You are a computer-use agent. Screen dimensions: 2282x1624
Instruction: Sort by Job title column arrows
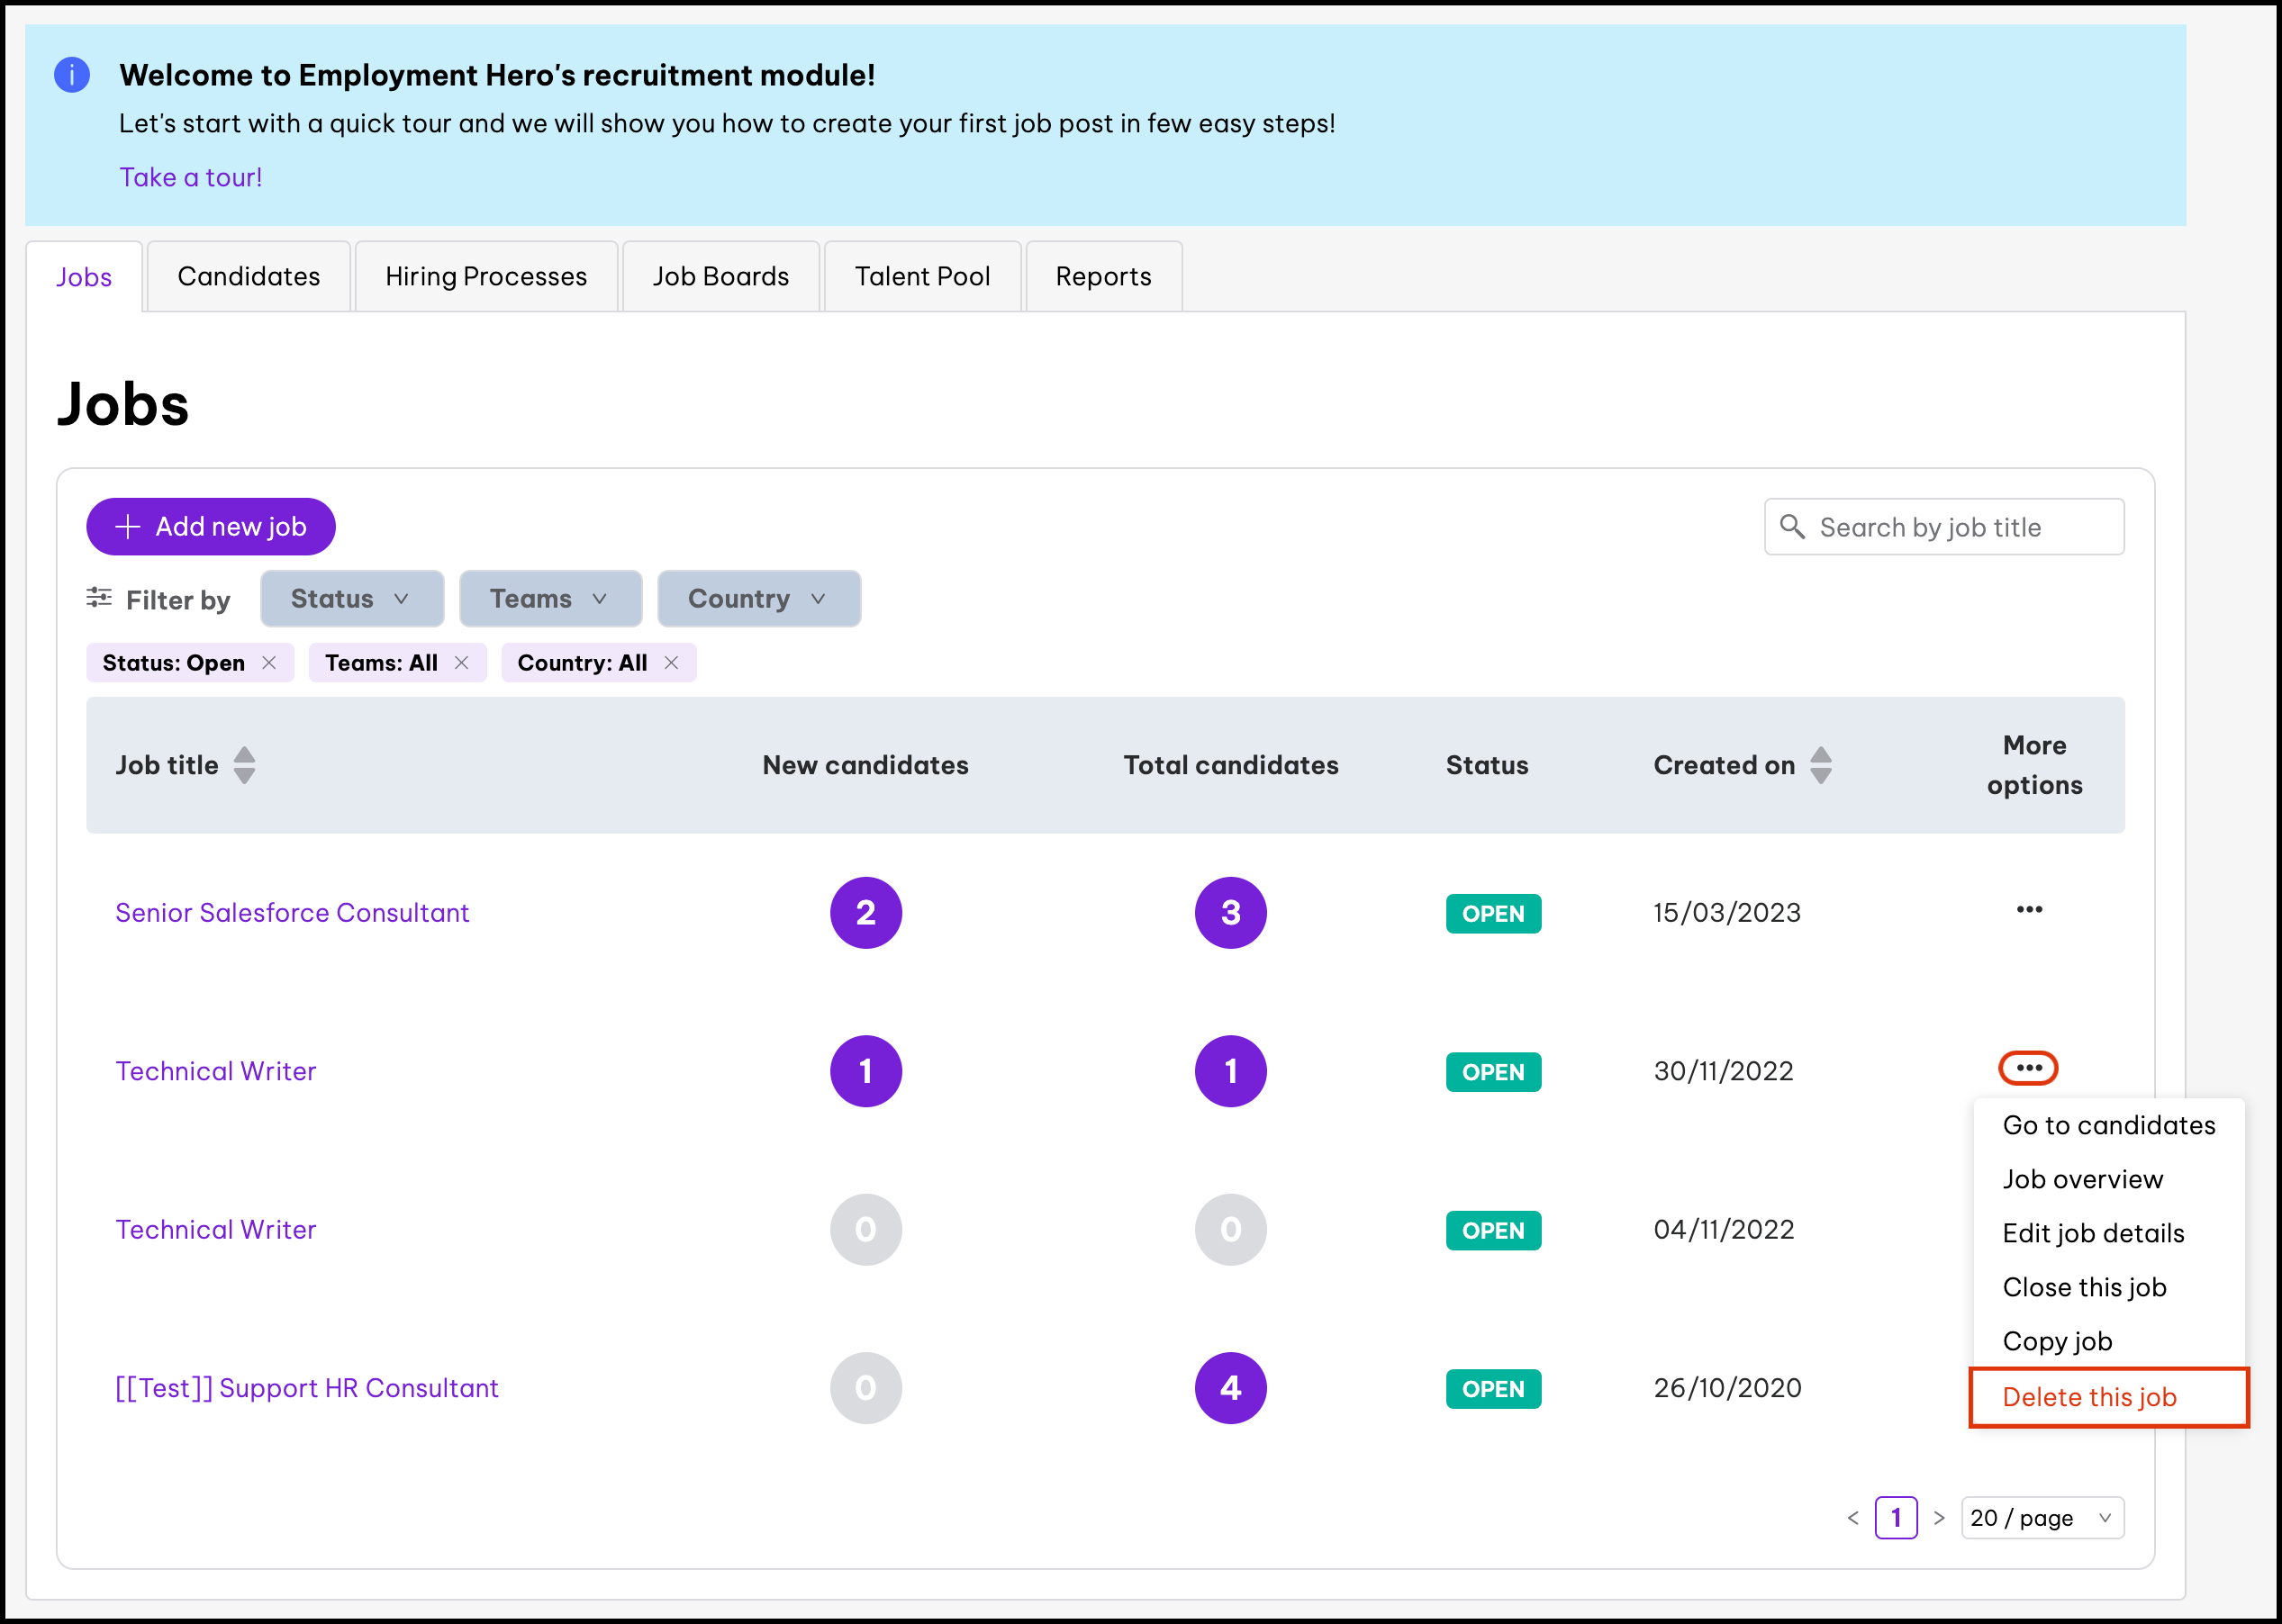(244, 765)
